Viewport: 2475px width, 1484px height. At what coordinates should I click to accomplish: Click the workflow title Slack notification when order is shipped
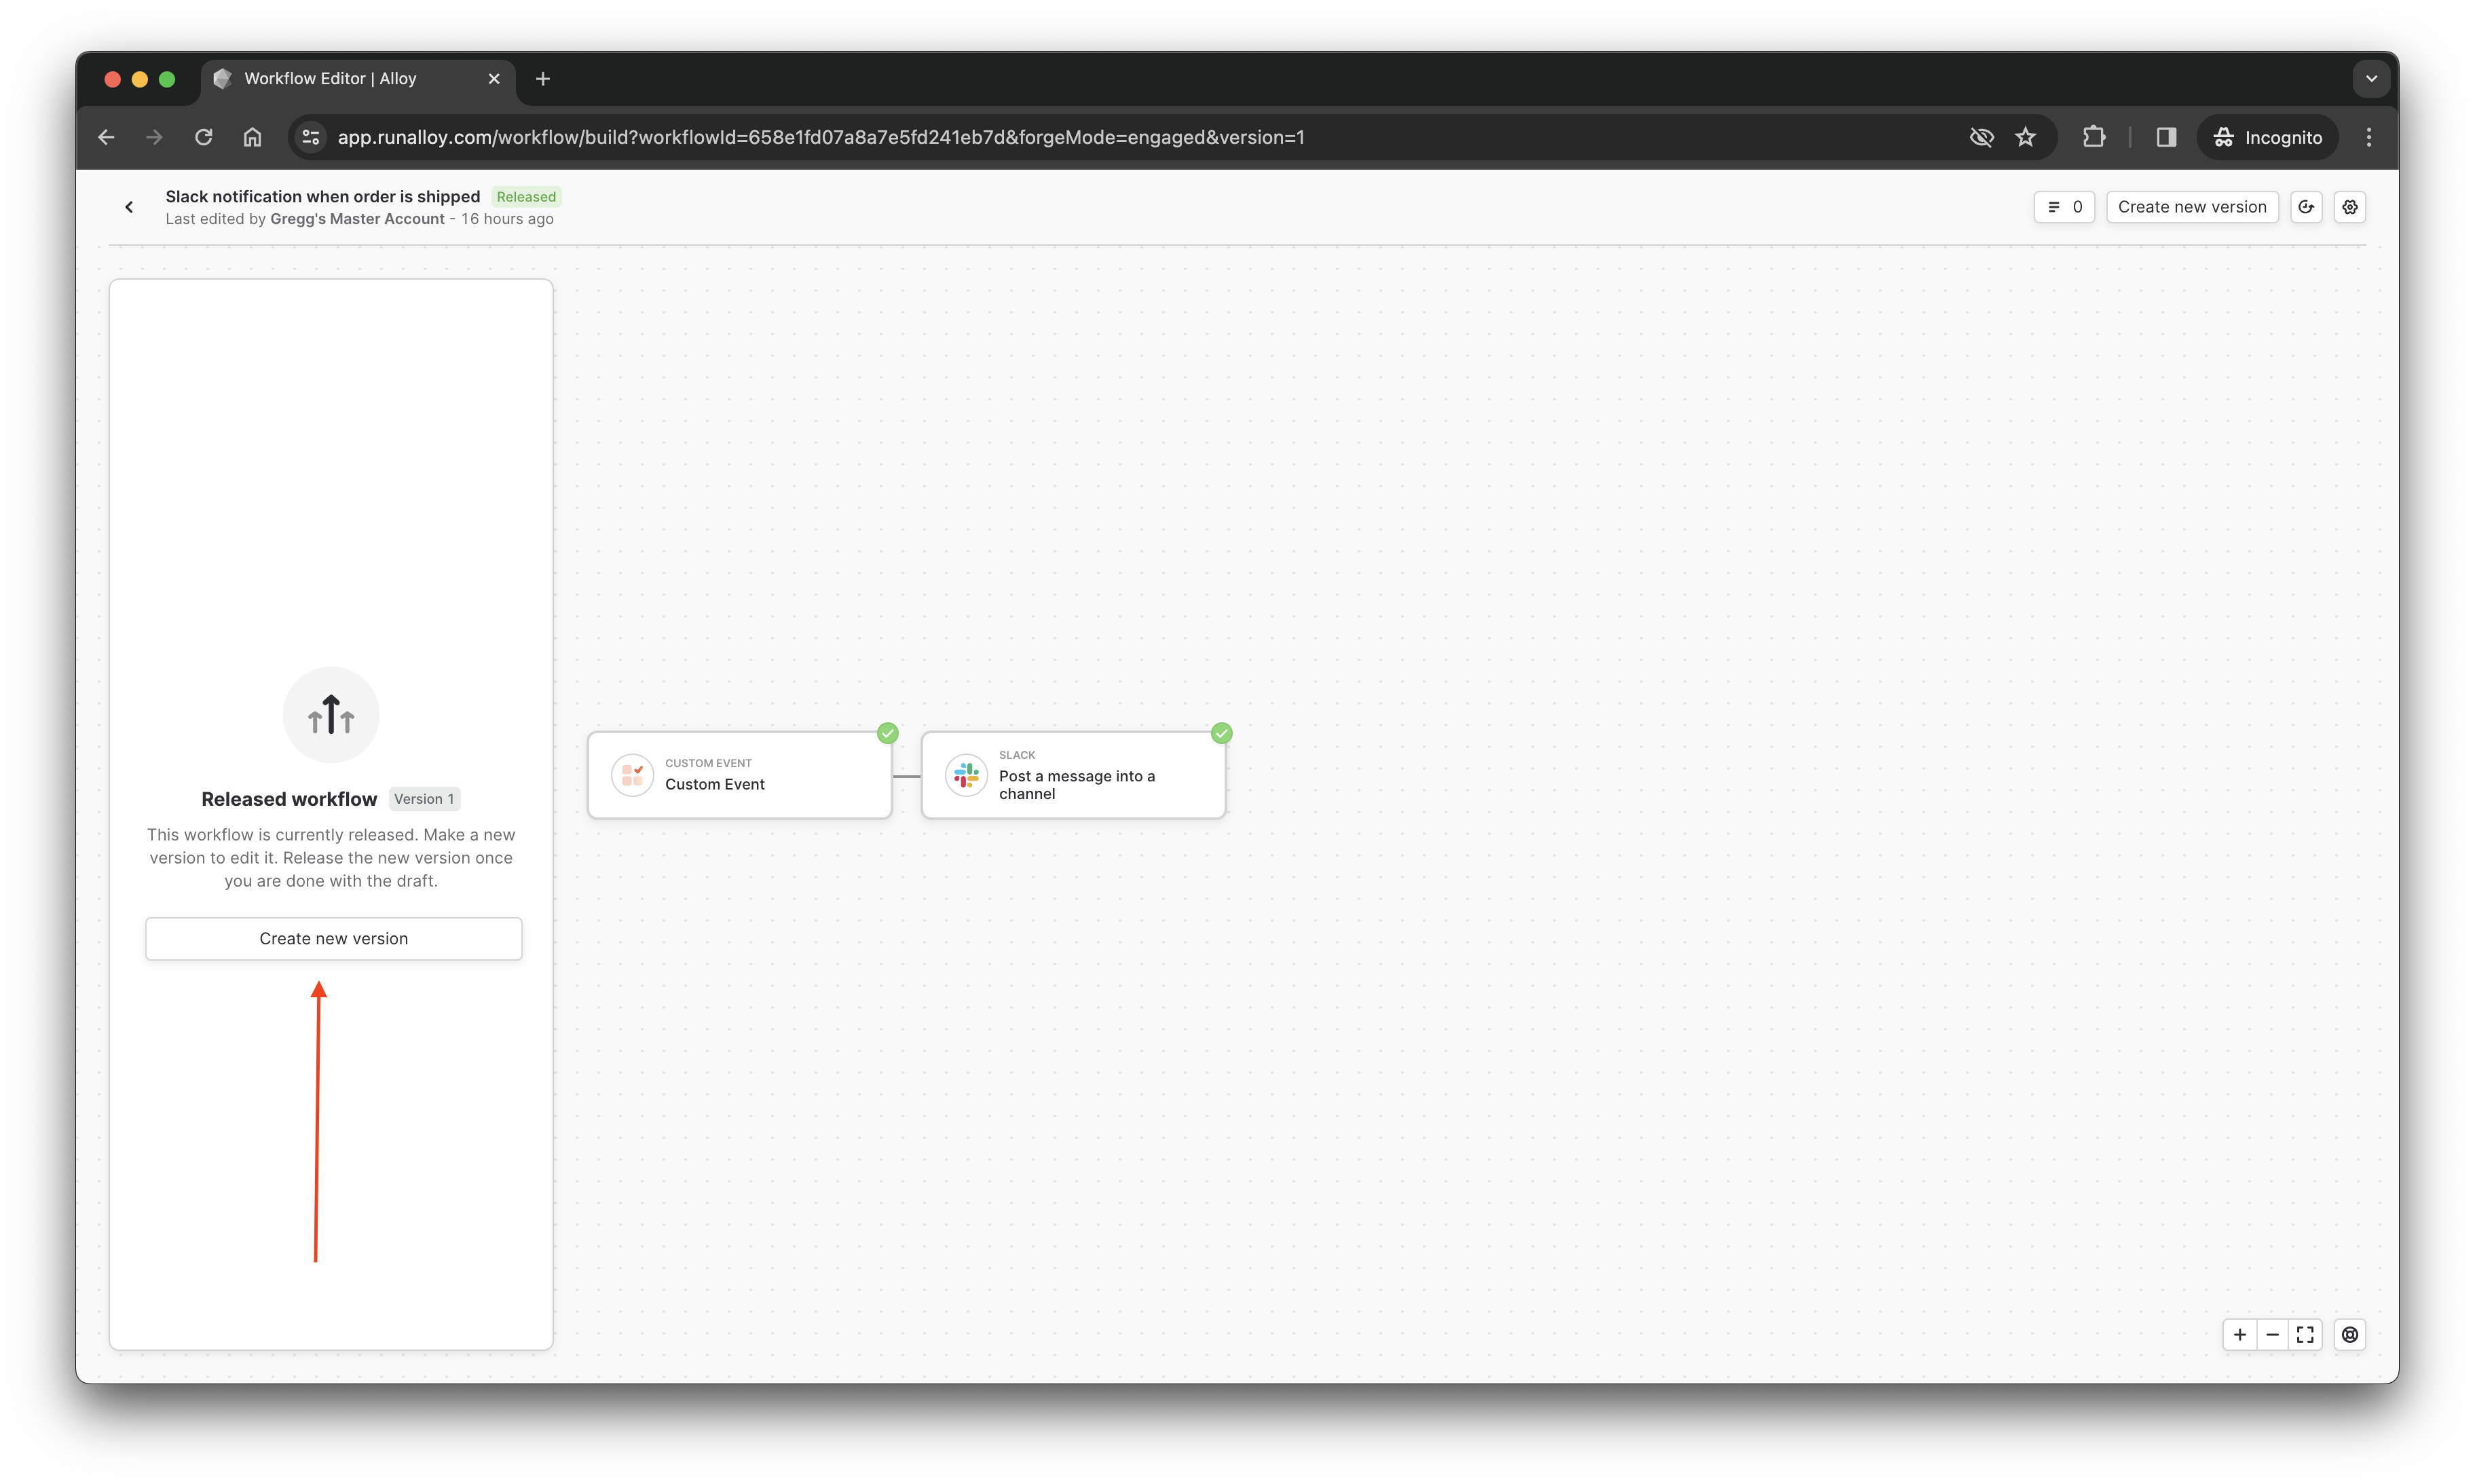[323, 196]
